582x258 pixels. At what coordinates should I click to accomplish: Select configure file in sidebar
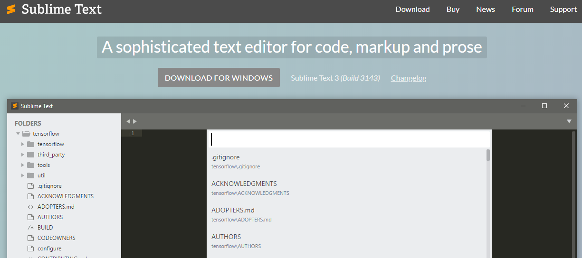coord(49,249)
